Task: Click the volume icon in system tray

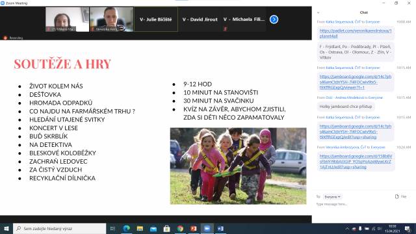Action: [380, 228]
